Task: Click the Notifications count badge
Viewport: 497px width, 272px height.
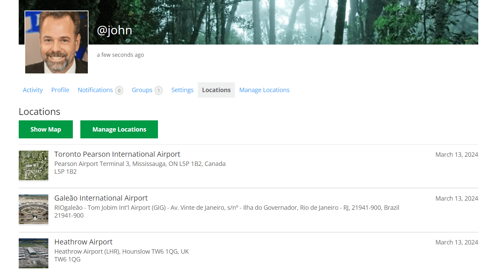Action: point(119,90)
